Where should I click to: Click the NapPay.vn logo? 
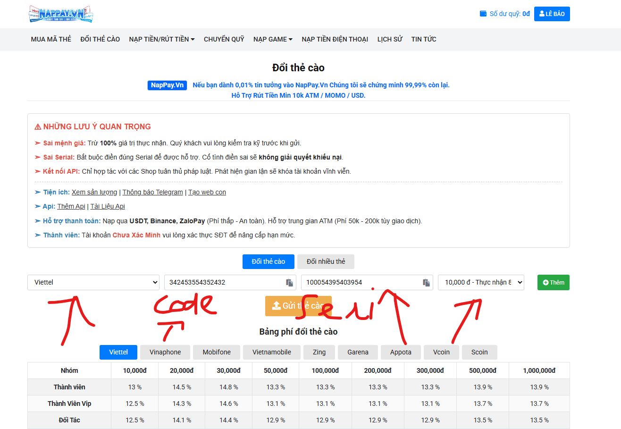click(60, 14)
